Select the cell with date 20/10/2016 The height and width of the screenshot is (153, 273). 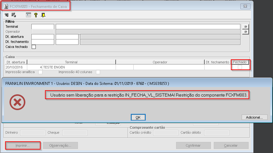(16, 67)
